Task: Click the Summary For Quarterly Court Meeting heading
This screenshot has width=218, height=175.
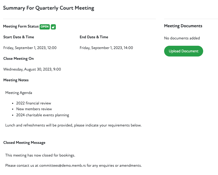Action: point(49,8)
